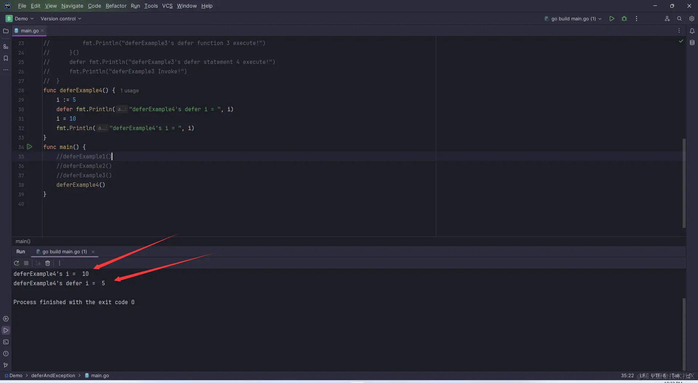Click main.go in the navigation bar
Viewport: 698px width, 383px height.
point(97,375)
